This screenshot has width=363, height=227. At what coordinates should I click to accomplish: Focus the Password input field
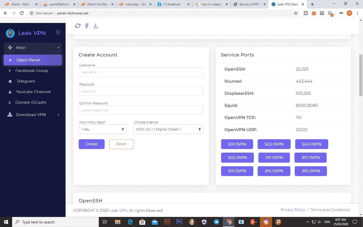141,91
